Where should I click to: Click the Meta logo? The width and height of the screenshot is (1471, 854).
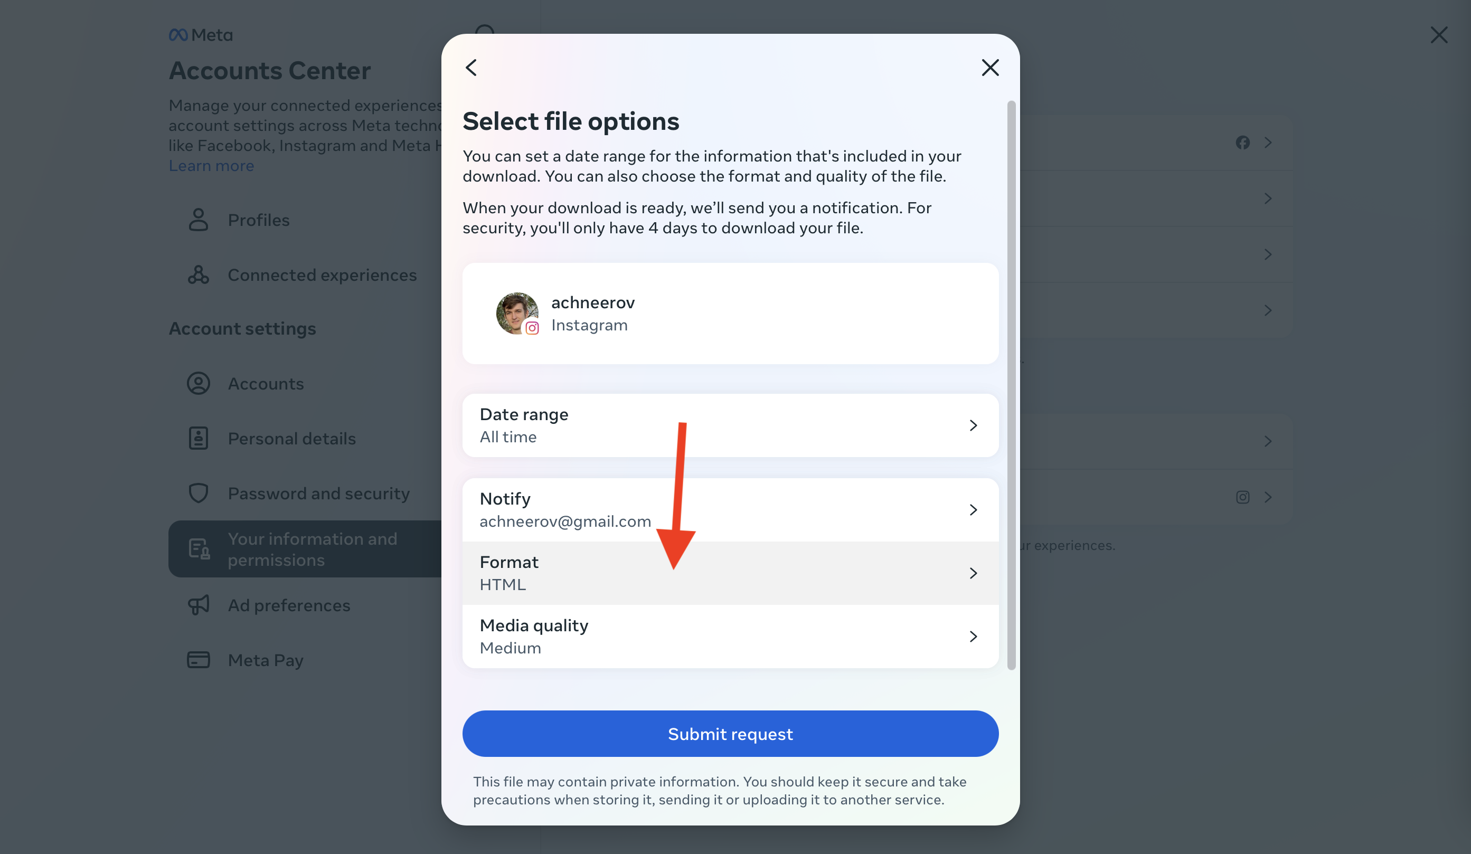coord(201,35)
